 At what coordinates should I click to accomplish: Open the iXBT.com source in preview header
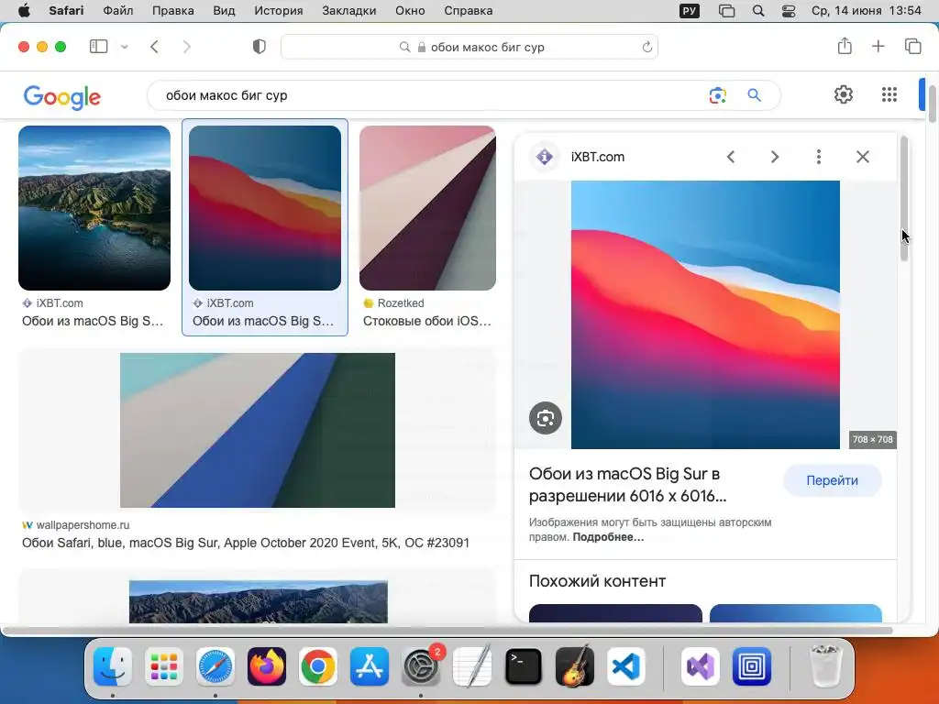tap(597, 157)
